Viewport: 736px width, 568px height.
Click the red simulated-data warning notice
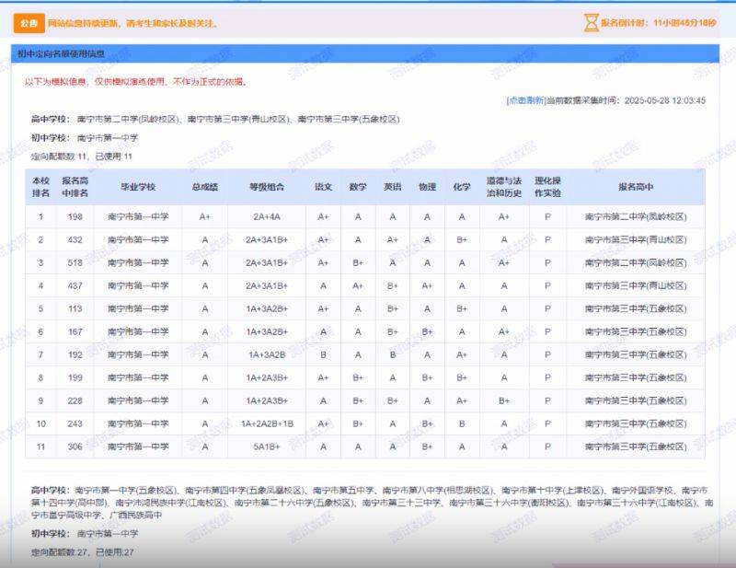pyautogui.click(x=136, y=82)
